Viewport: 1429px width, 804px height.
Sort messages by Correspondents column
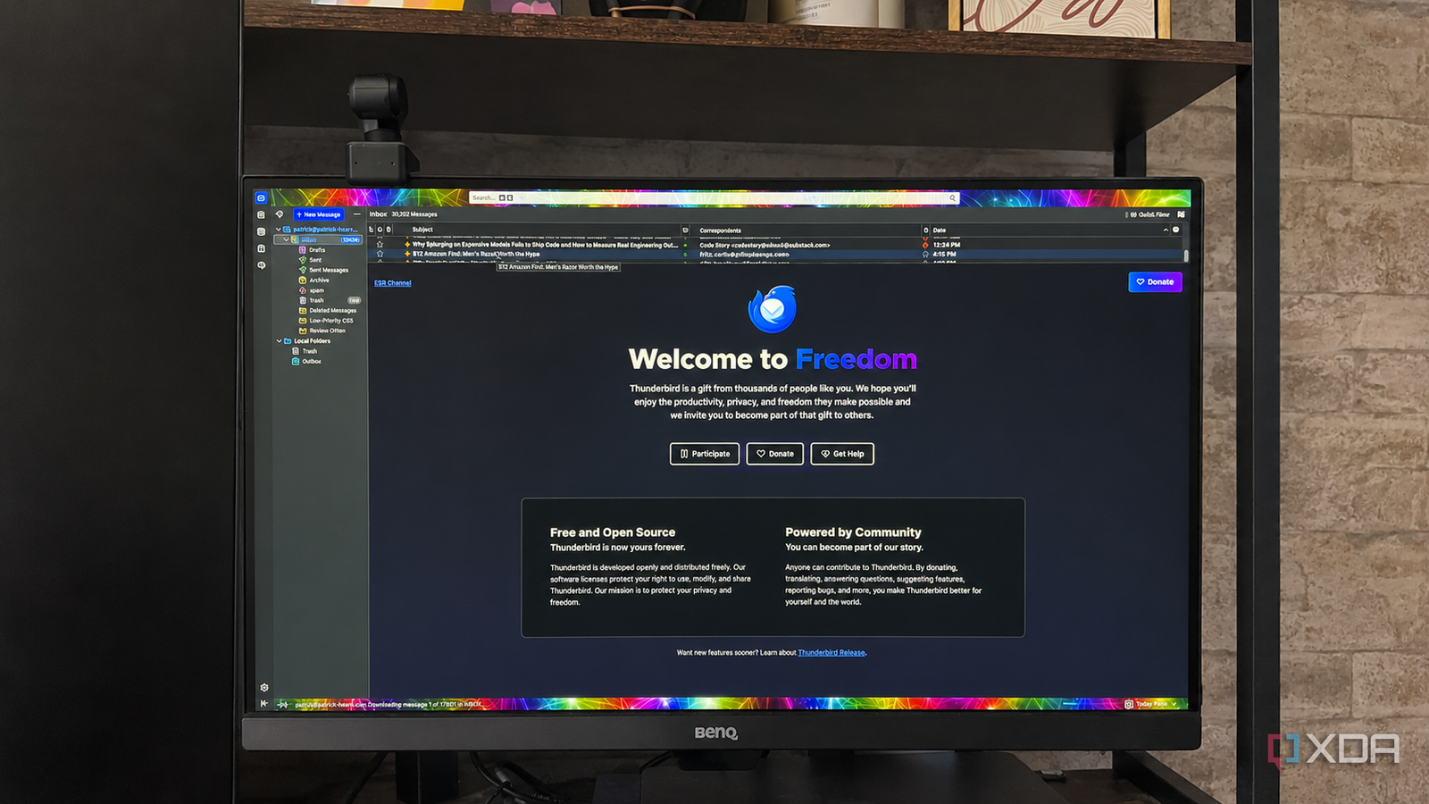point(720,230)
